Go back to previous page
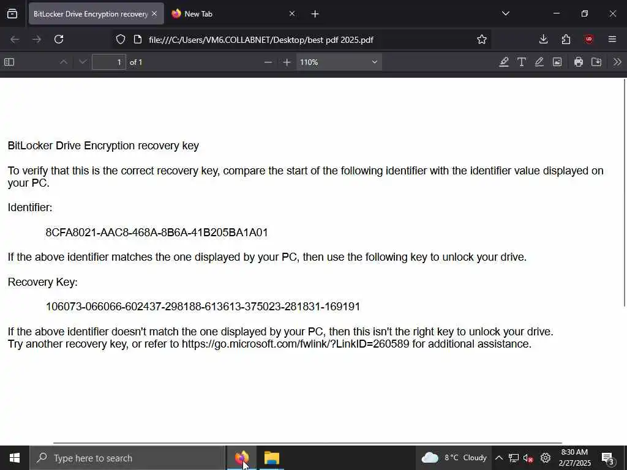 point(15,39)
